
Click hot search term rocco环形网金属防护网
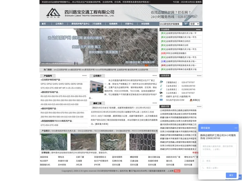(106, 70)
